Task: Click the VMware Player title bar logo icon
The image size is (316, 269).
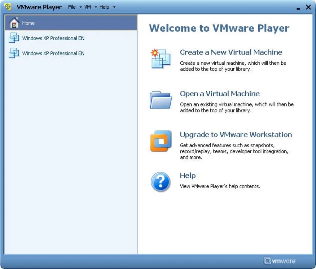Action: click(8, 7)
